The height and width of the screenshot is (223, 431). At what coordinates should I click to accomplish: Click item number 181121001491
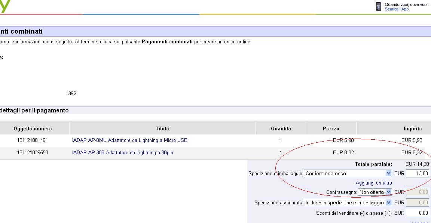click(33, 140)
